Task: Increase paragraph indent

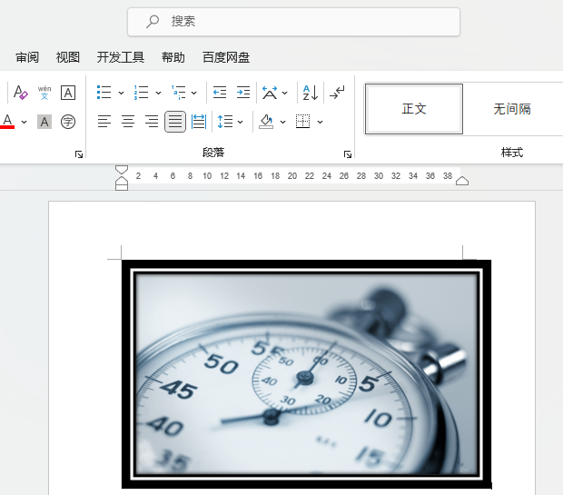Action: tap(243, 93)
